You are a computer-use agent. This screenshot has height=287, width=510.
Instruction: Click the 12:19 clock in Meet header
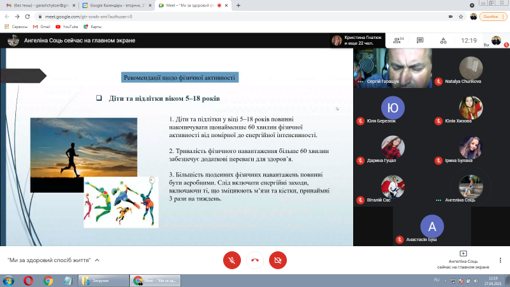pyautogui.click(x=469, y=40)
